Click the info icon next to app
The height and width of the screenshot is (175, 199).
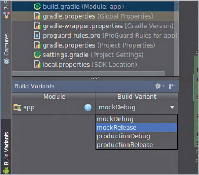(88, 107)
